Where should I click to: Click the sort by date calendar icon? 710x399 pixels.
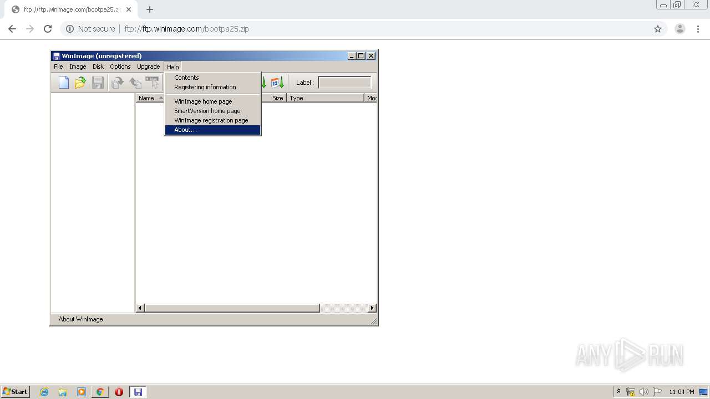(277, 83)
